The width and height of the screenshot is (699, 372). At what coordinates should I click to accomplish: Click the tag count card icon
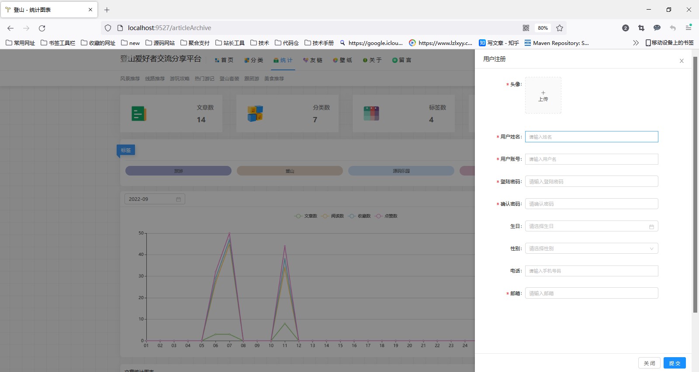pos(371,114)
